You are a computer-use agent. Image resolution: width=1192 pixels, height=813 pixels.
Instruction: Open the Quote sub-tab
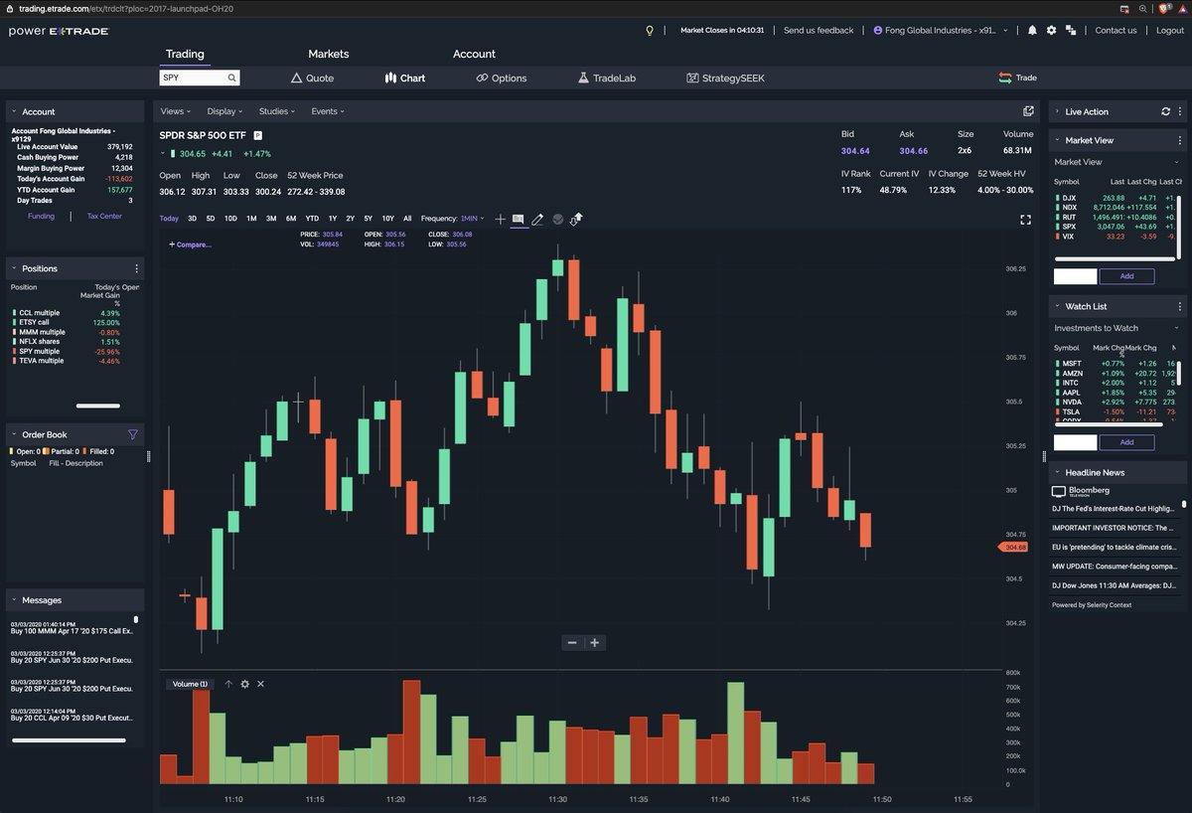(312, 78)
